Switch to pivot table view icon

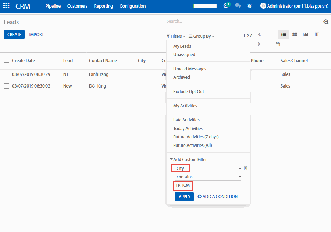pos(317,34)
